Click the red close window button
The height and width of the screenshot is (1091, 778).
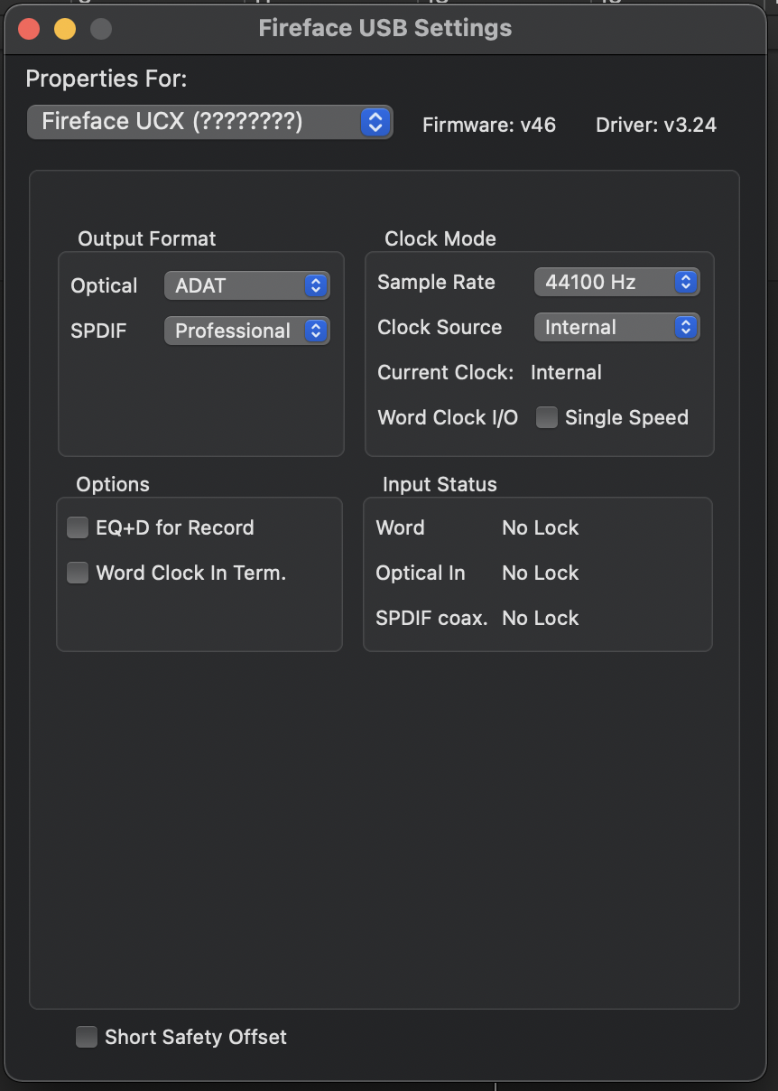point(29,29)
